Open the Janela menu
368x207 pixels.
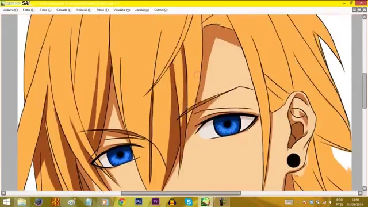pyautogui.click(x=142, y=10)
